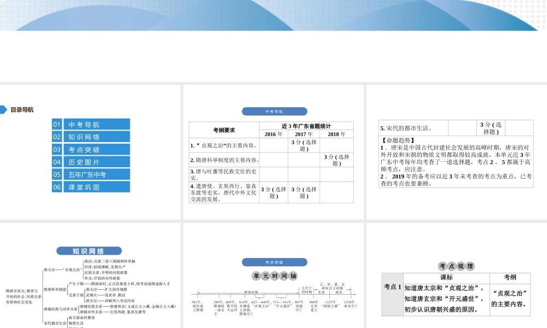The height and width of the screenshot is (328, 547).
Task: Select the 5. 宋代的都市生活 cell
Action: click(x=414, y=128)
